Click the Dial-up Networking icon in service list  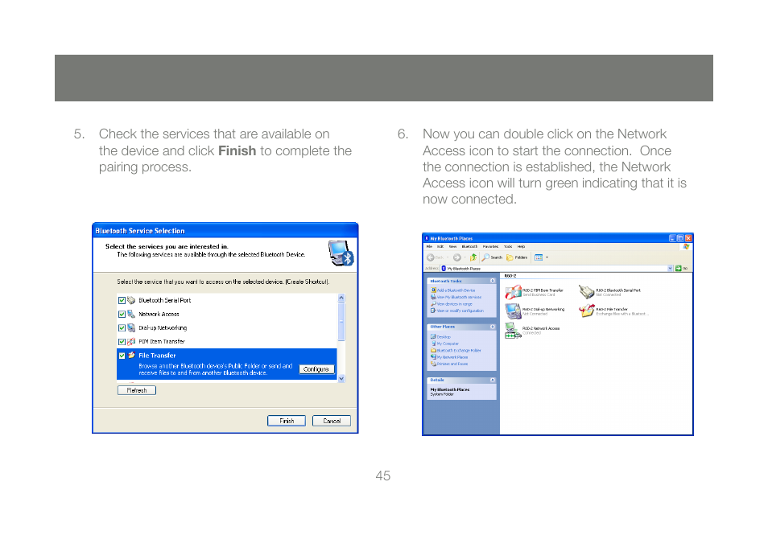[131, 328]
